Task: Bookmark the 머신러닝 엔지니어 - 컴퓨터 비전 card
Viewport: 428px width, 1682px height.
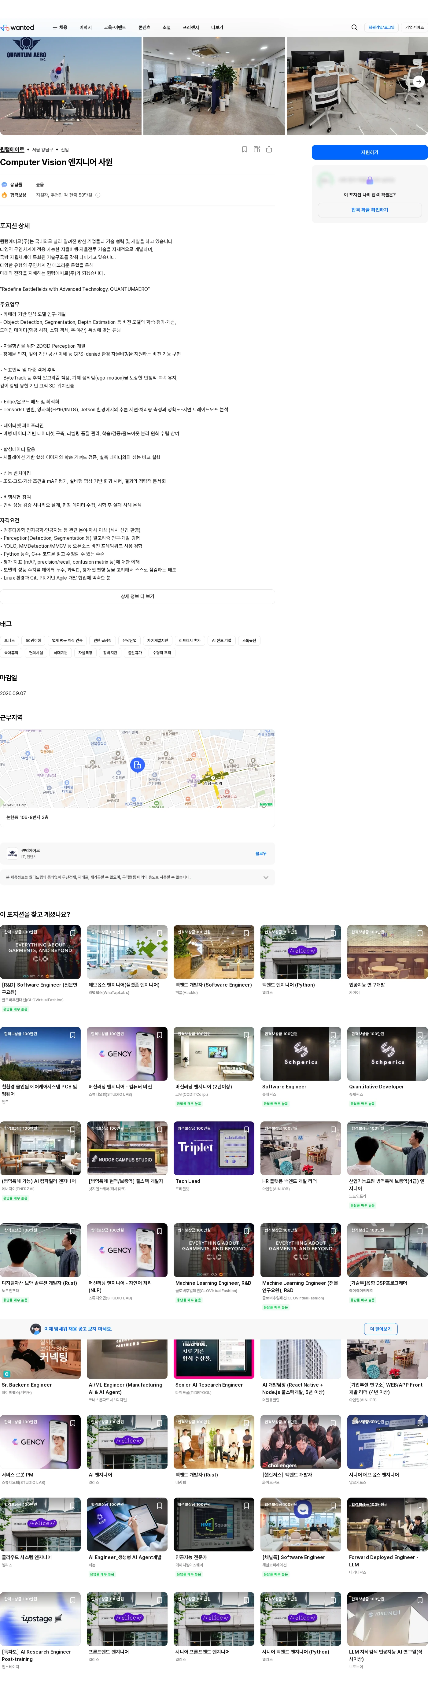Action: pos(160,1035)
